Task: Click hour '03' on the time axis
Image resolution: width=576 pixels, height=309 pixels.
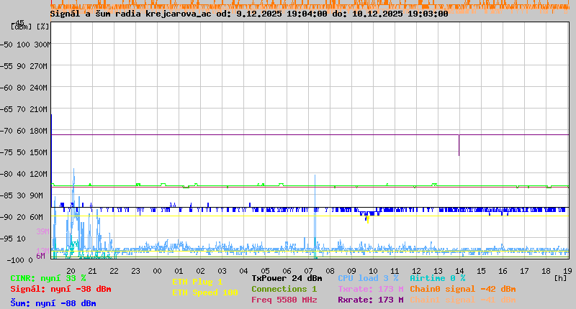Action: pos(222,271)
